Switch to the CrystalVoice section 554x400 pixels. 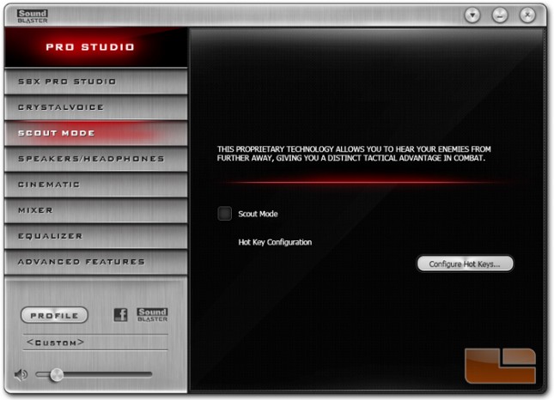click(95, 107)
